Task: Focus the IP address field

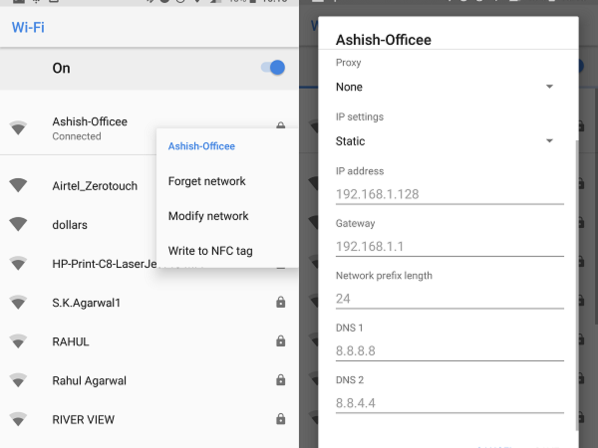Action: tap(449, 194)
